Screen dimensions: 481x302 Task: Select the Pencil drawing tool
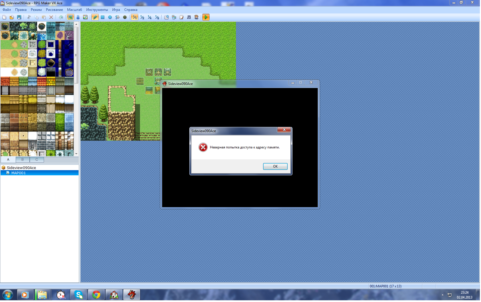coord(95,17)
